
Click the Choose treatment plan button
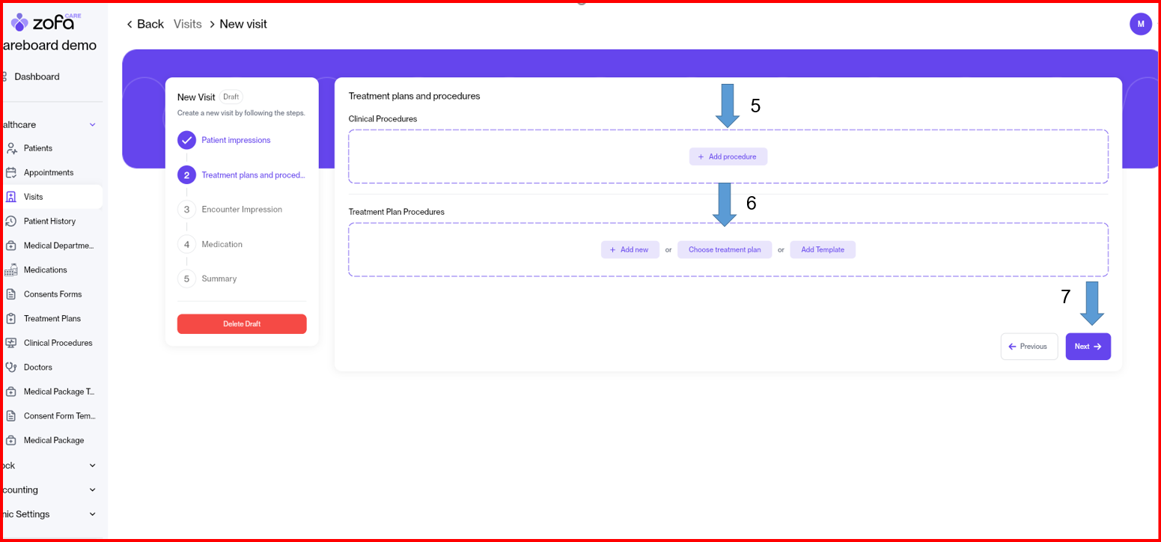[x=724, y=250]
